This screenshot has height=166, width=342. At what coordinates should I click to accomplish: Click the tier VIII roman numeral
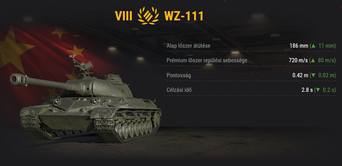(x=124, y=16)
